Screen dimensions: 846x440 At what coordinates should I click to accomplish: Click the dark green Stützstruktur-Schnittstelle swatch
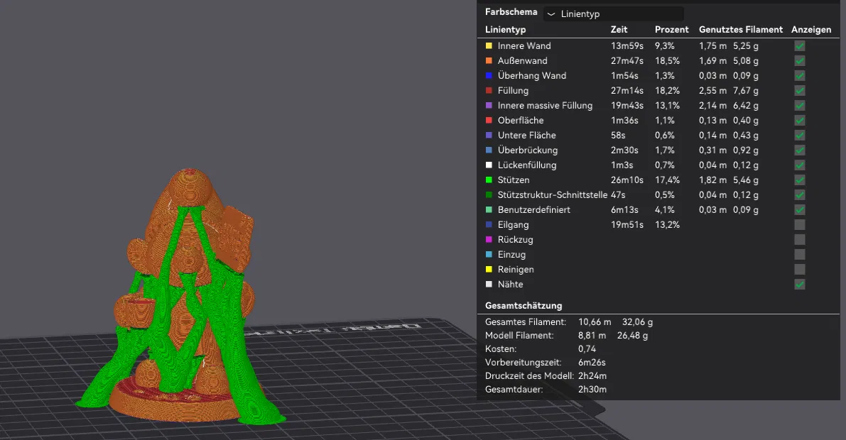click(489, 194)
